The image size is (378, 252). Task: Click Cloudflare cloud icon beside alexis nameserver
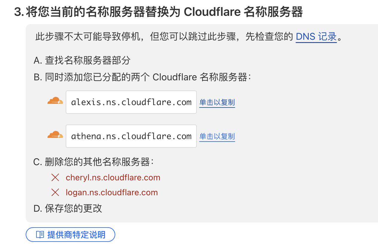(x=55, y=101)
